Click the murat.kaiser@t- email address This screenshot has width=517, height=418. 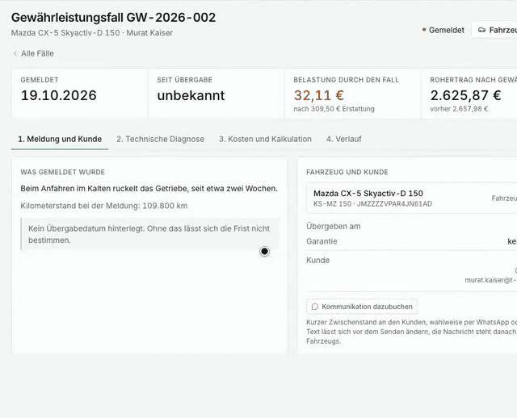(490, 280)
